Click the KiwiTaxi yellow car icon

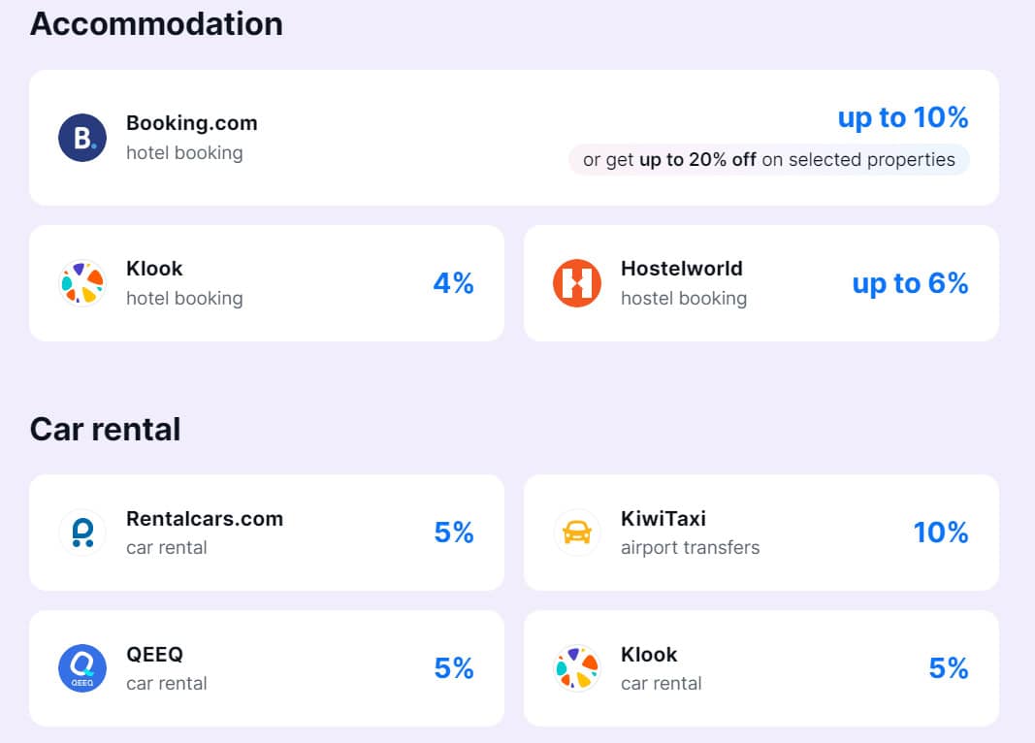[577, 533]
